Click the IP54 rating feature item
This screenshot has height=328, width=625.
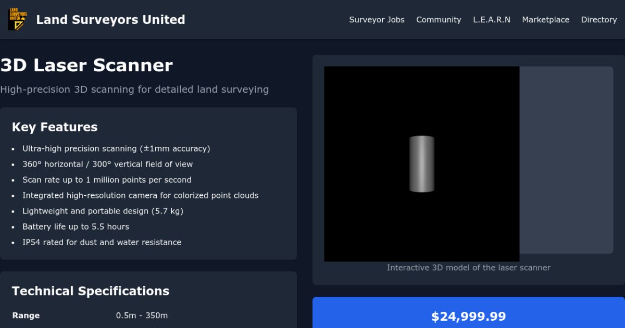(102, 242)
